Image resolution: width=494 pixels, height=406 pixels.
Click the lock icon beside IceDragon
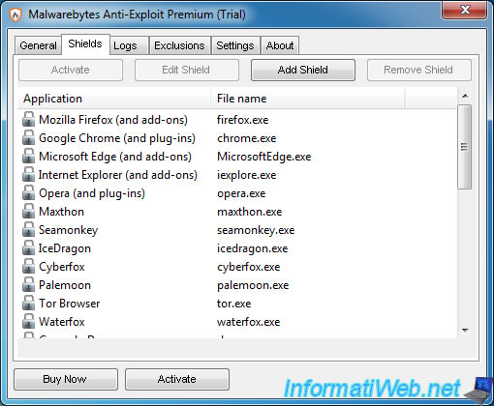click(28, 247)
